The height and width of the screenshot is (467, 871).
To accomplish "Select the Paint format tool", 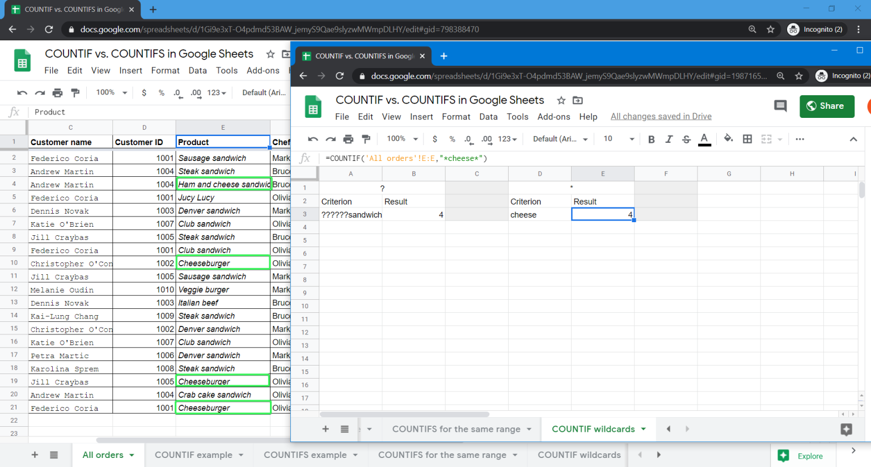I will (366, 138).
